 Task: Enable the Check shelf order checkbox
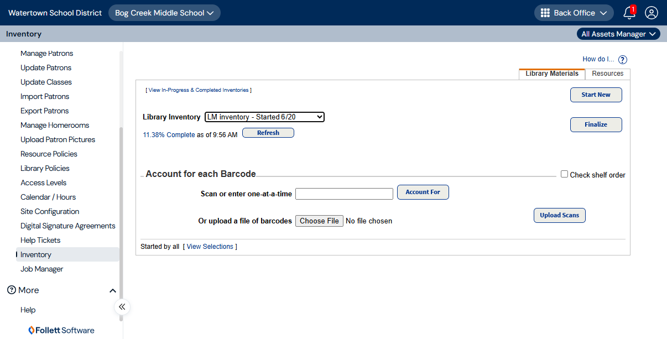(564, 174)
